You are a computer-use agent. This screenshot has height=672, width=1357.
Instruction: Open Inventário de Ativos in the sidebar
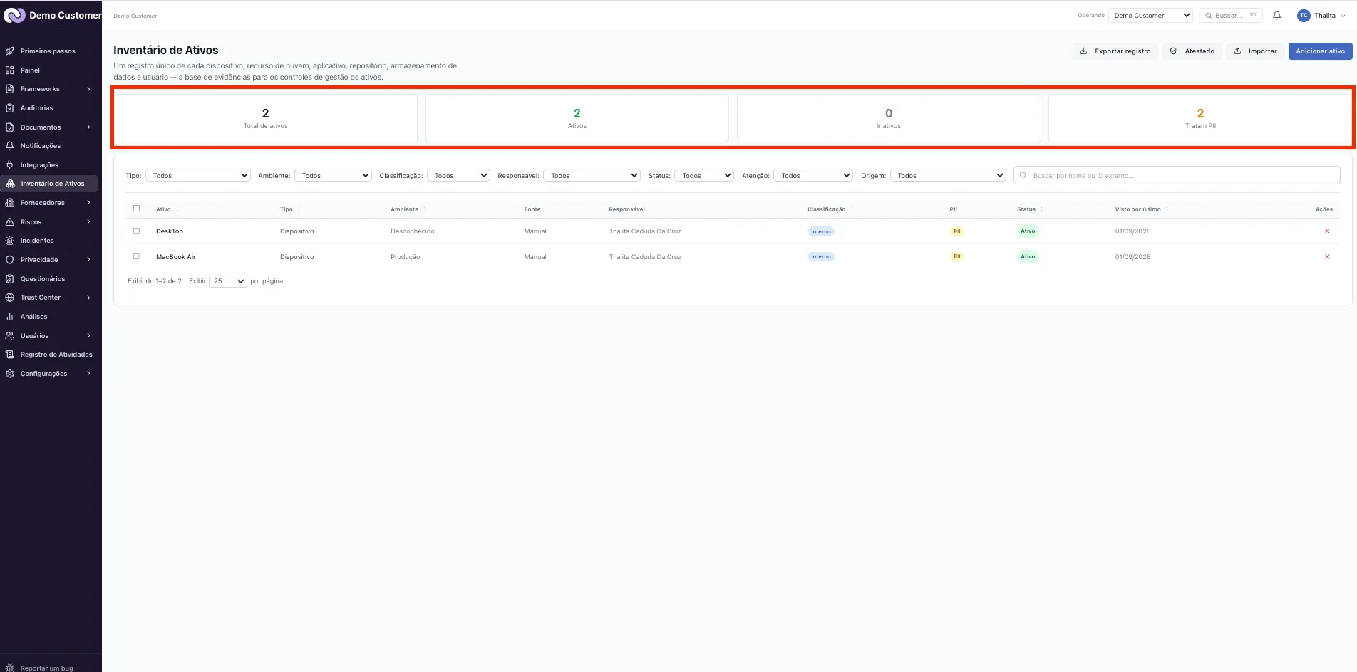pyautogui.click(x=50, y=184)
